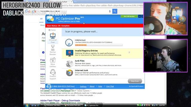Click the Stop Scan button
This screenshot has height=107, width=191.
click(x=135, y=81)
